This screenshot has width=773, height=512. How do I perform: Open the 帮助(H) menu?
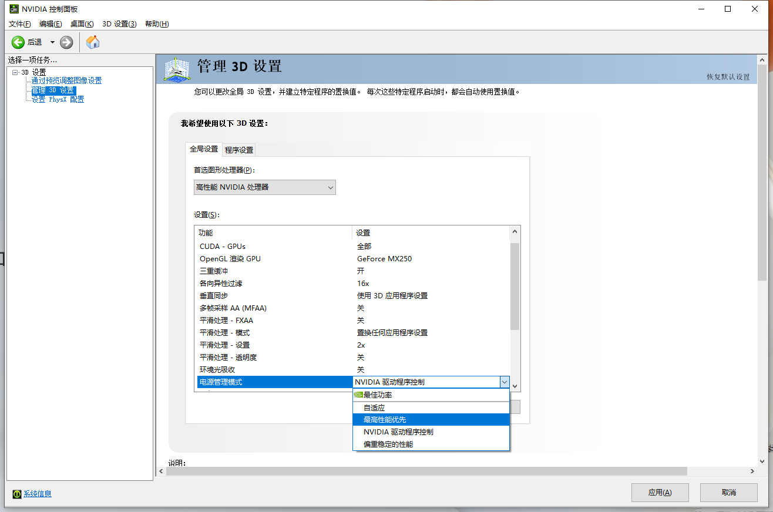pos(157,23)
